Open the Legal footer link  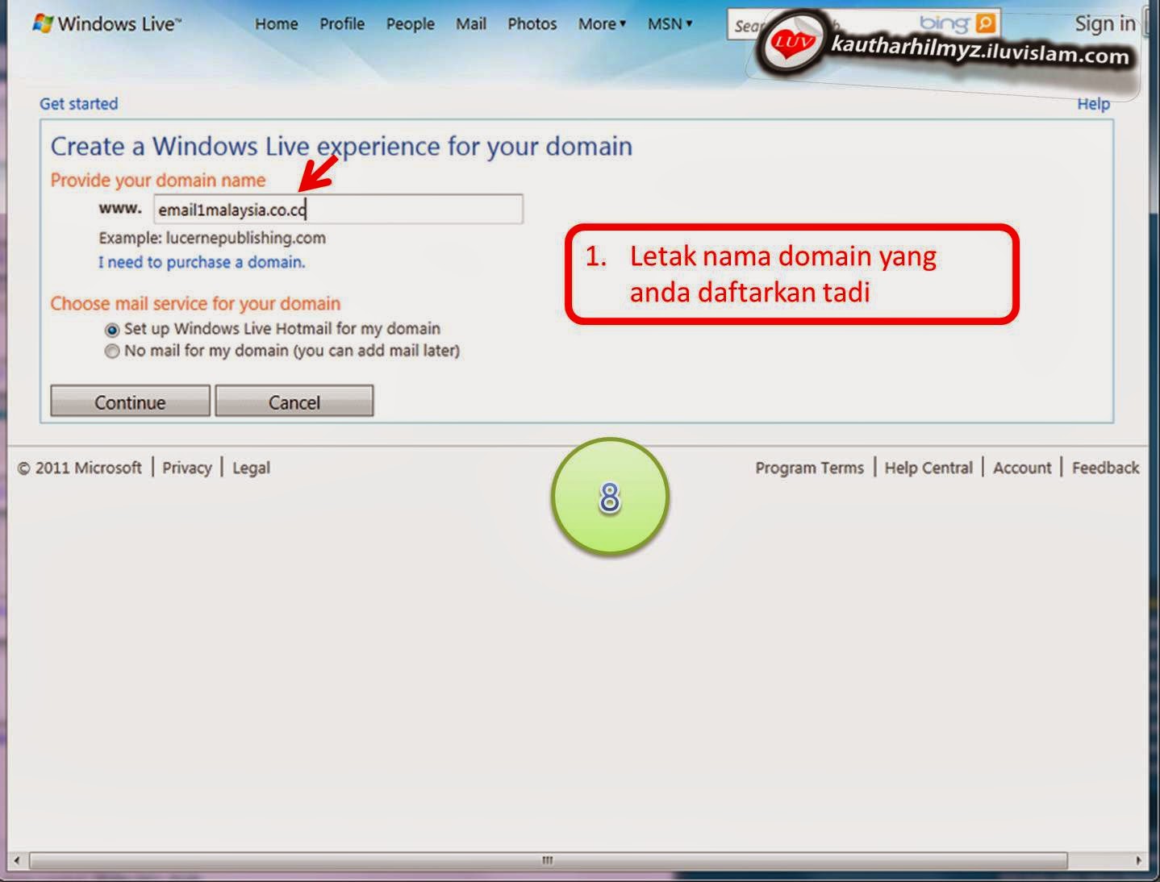[251, 468]
